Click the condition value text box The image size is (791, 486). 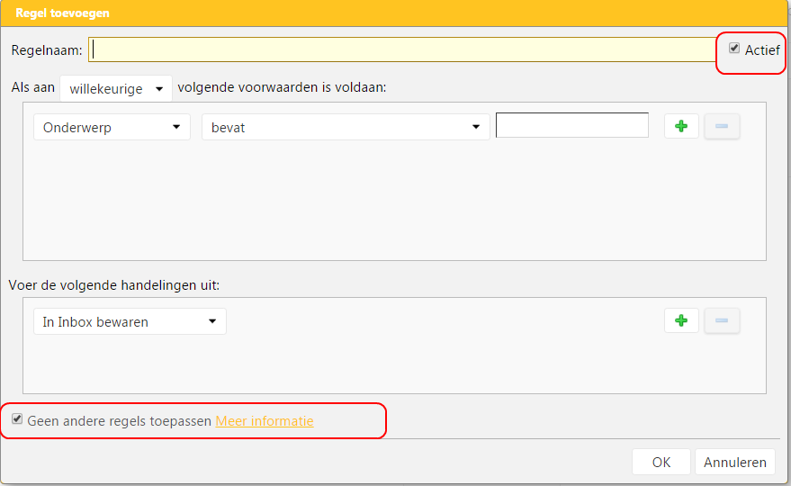pyautogui.click(x=571, y=126)
